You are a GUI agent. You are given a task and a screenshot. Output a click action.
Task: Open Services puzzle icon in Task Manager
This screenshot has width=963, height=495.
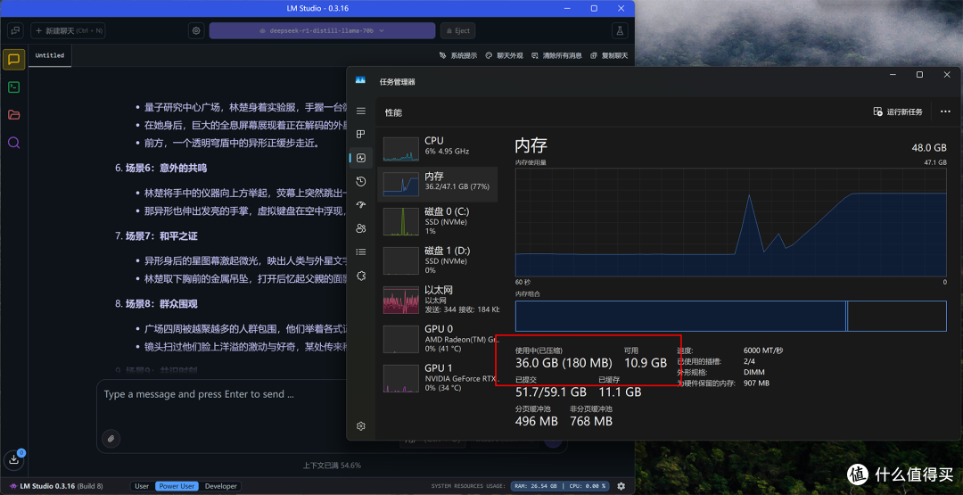click(x=360, y=276)
